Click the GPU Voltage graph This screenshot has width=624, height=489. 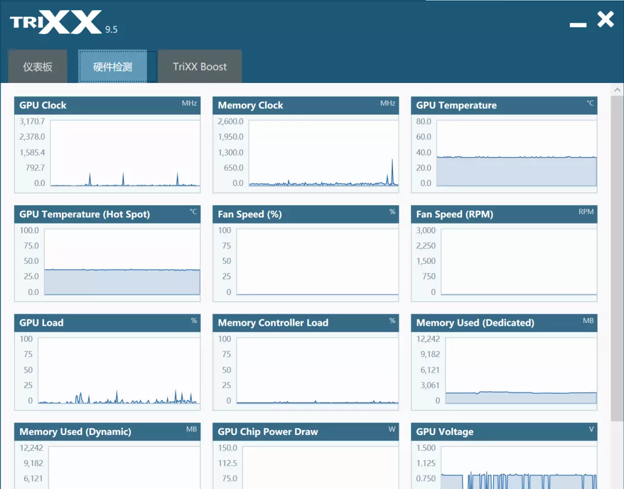(519, 467)
